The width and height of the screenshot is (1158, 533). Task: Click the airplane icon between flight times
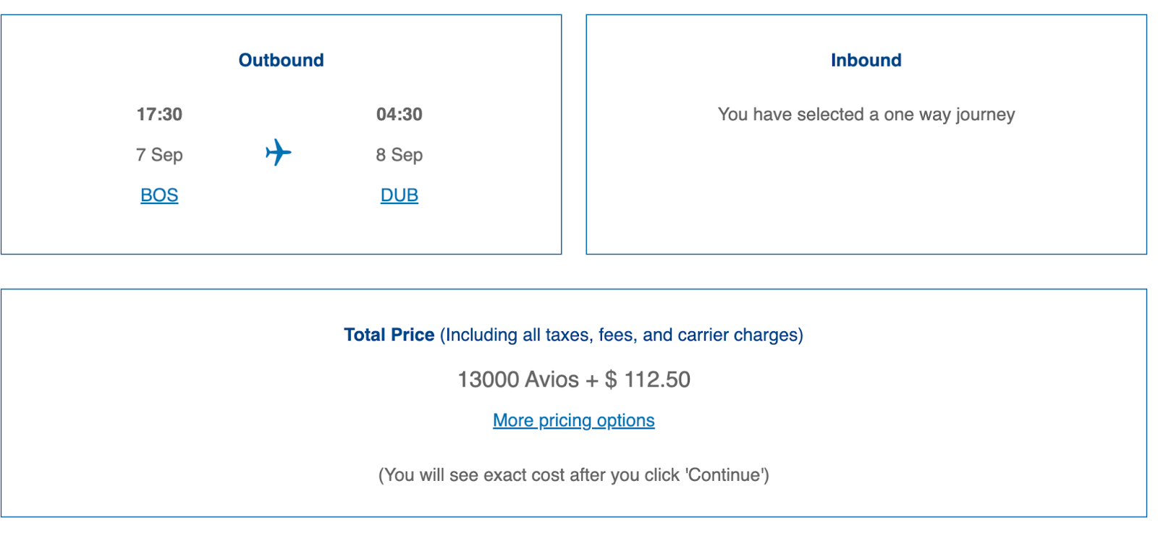click(278, 153)
